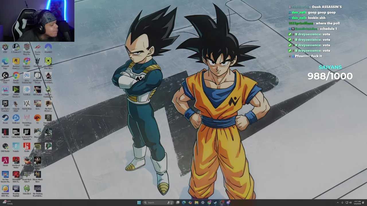
Task: Launch the Dispatch game shortcut
Action: click(38, 133)
